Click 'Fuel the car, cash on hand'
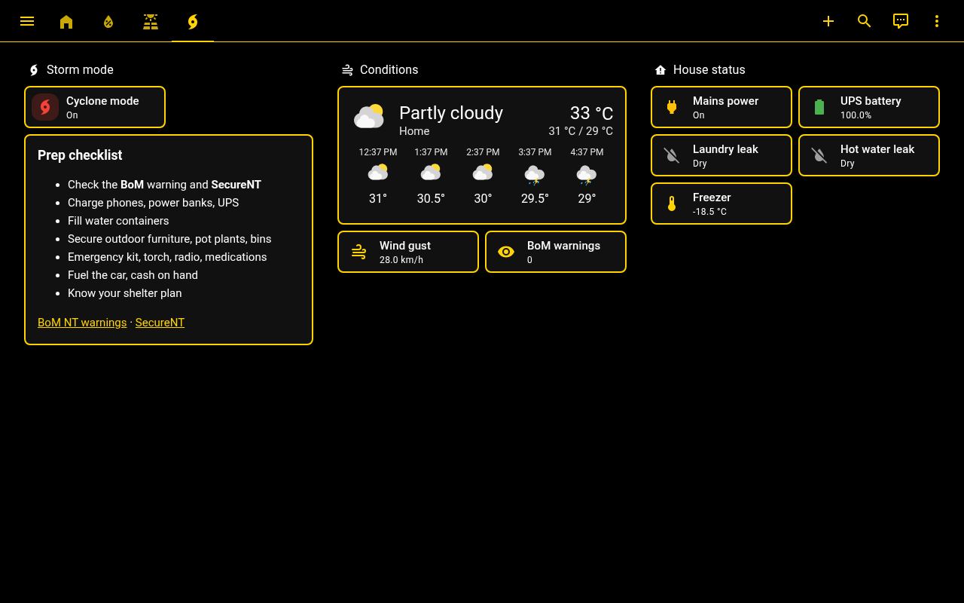 pyautogui.click(x=133, y=275)
